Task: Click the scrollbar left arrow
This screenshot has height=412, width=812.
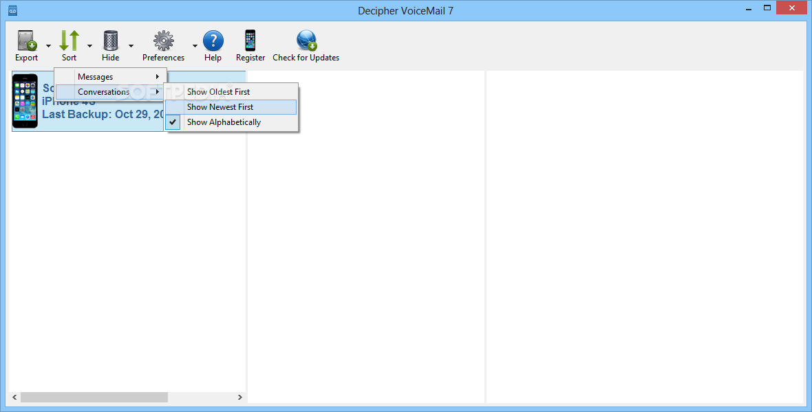Action: 14,397
